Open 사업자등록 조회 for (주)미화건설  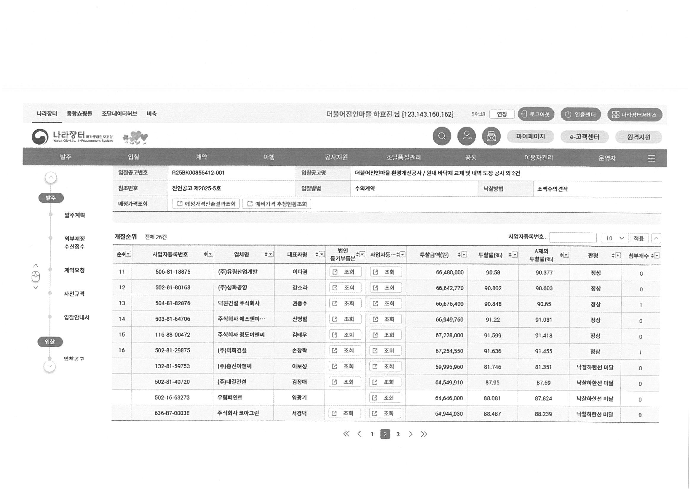pyautogui.click(x=385, y=351)
